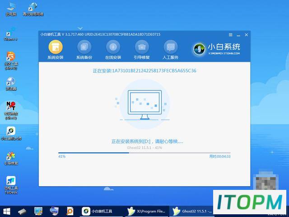Click the magnifier search icon on the taskbar
289x217 pixels.
tap(70, 211)
